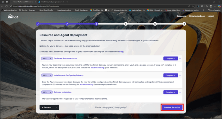Open Knowledge Base in the top navigation
The image size is (222, 119).
click(x=197, y=16)
